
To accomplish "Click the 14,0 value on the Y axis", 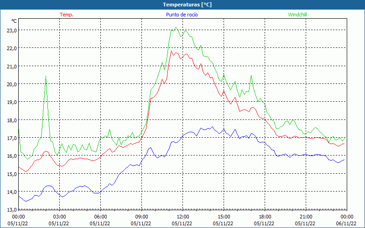I will tap(12, 192).
